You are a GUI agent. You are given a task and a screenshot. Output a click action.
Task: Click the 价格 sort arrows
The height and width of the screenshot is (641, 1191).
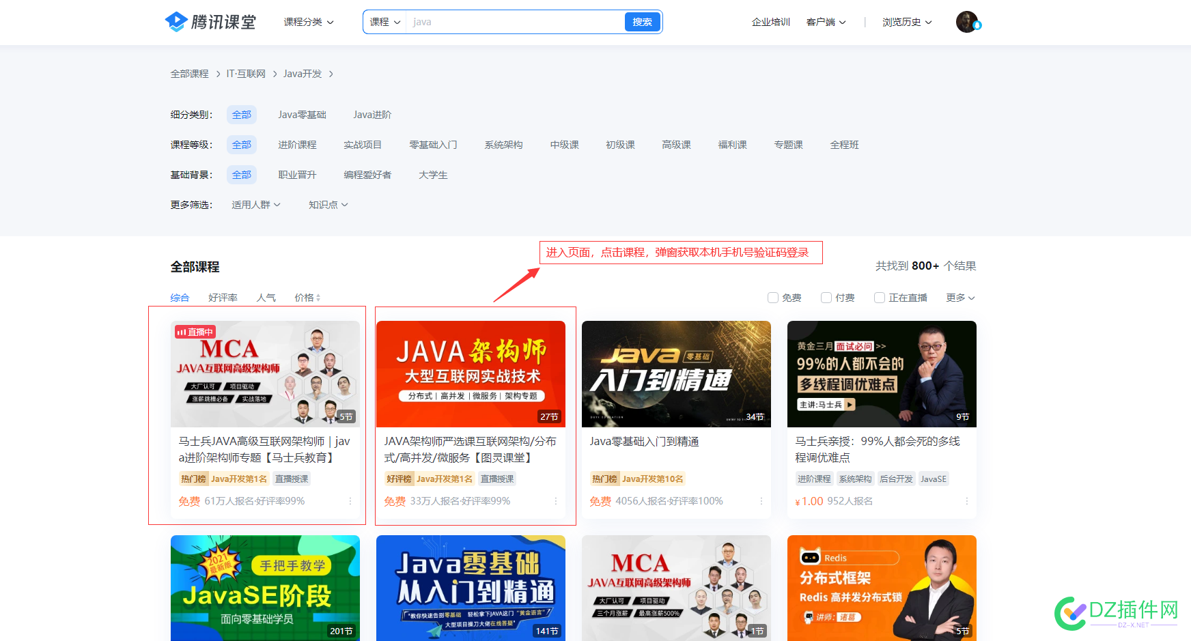[x=318, y=298]
